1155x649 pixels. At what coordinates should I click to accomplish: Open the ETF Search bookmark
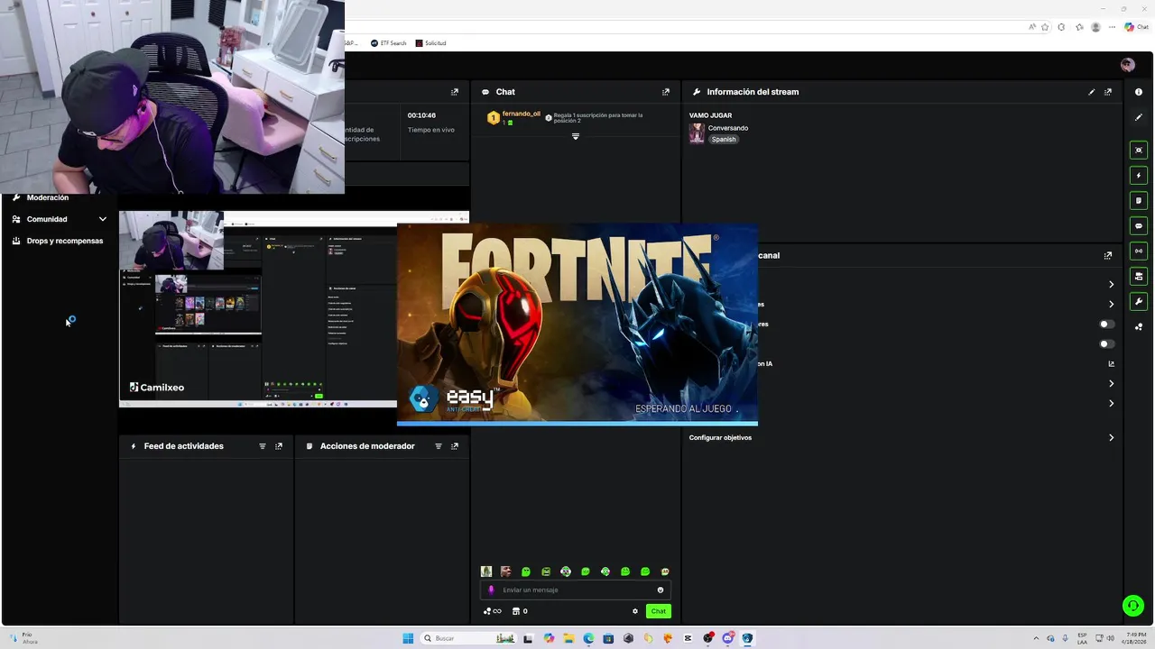tap(389, 43)
